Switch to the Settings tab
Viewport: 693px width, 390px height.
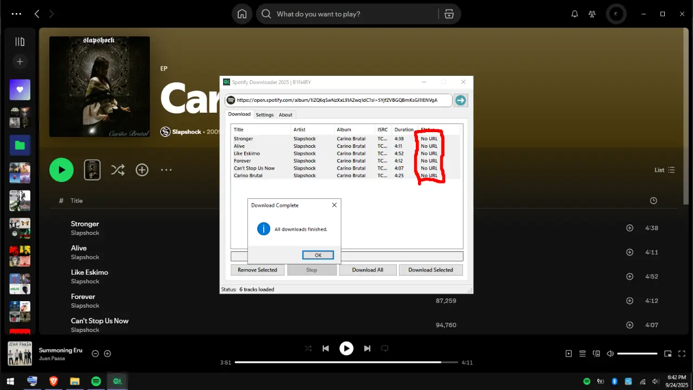tap(265, 115)
